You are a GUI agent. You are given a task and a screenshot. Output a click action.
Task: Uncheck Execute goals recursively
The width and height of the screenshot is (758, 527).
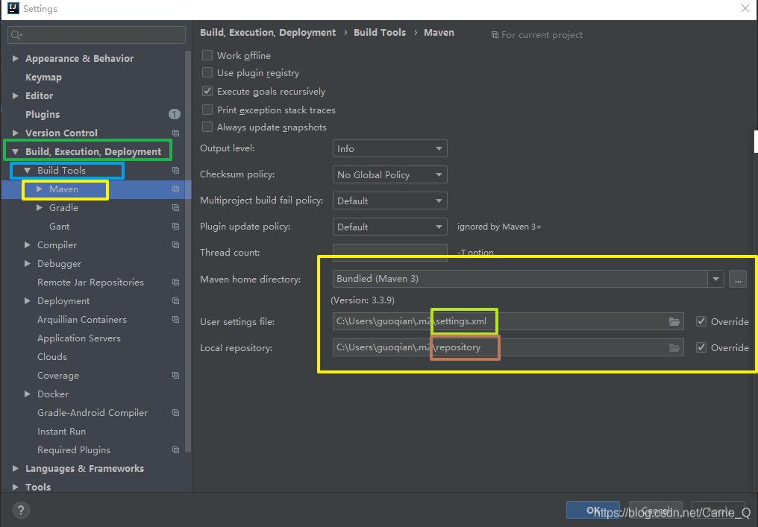click(207, 91)
